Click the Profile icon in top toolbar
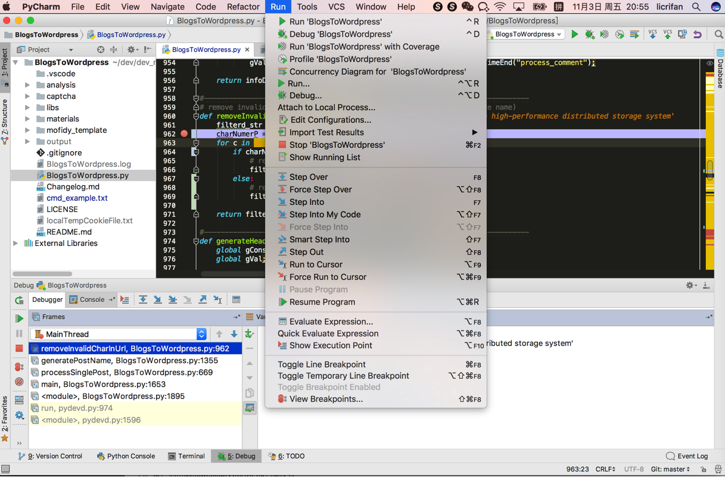The image size is (725, 477). [620, 35]
